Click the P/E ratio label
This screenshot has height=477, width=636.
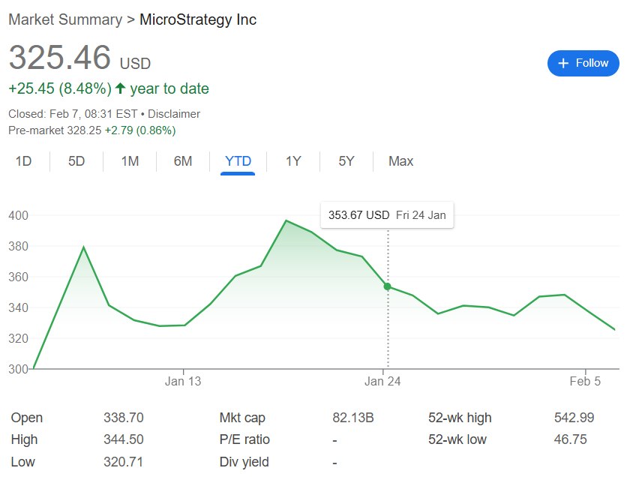pyautogui.click(x=244, y=439)
